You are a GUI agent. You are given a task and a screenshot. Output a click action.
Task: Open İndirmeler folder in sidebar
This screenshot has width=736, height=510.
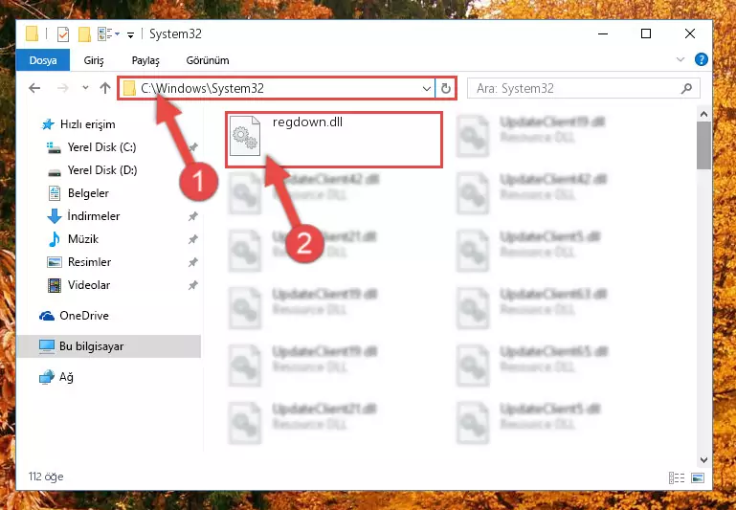pyautogui.click(x=94, y=216)
